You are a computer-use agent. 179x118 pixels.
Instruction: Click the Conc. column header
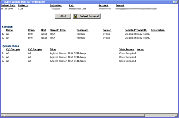(x=31, y=30)
